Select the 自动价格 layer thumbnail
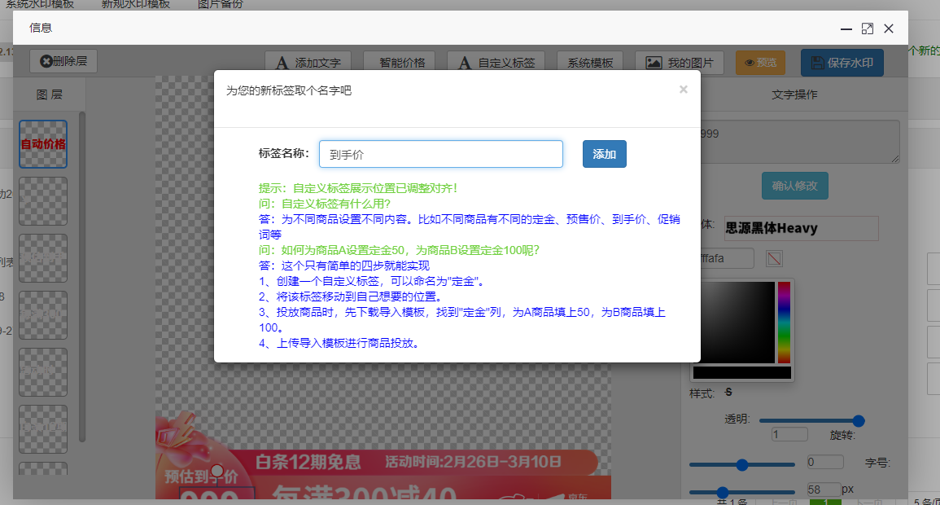This screenshot has width=940, height=505. coord(43,144)
